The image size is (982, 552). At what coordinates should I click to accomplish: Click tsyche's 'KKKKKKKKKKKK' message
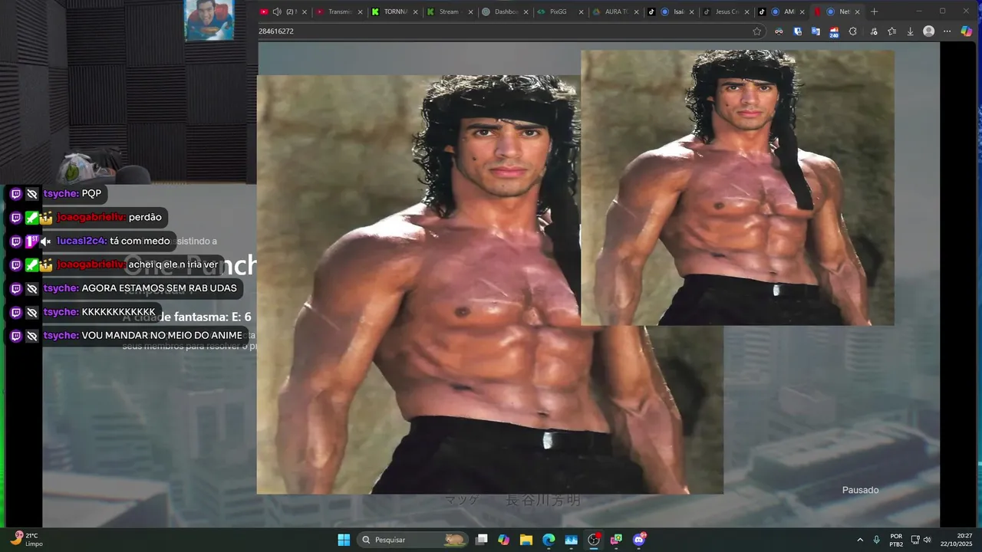[118, 312]
